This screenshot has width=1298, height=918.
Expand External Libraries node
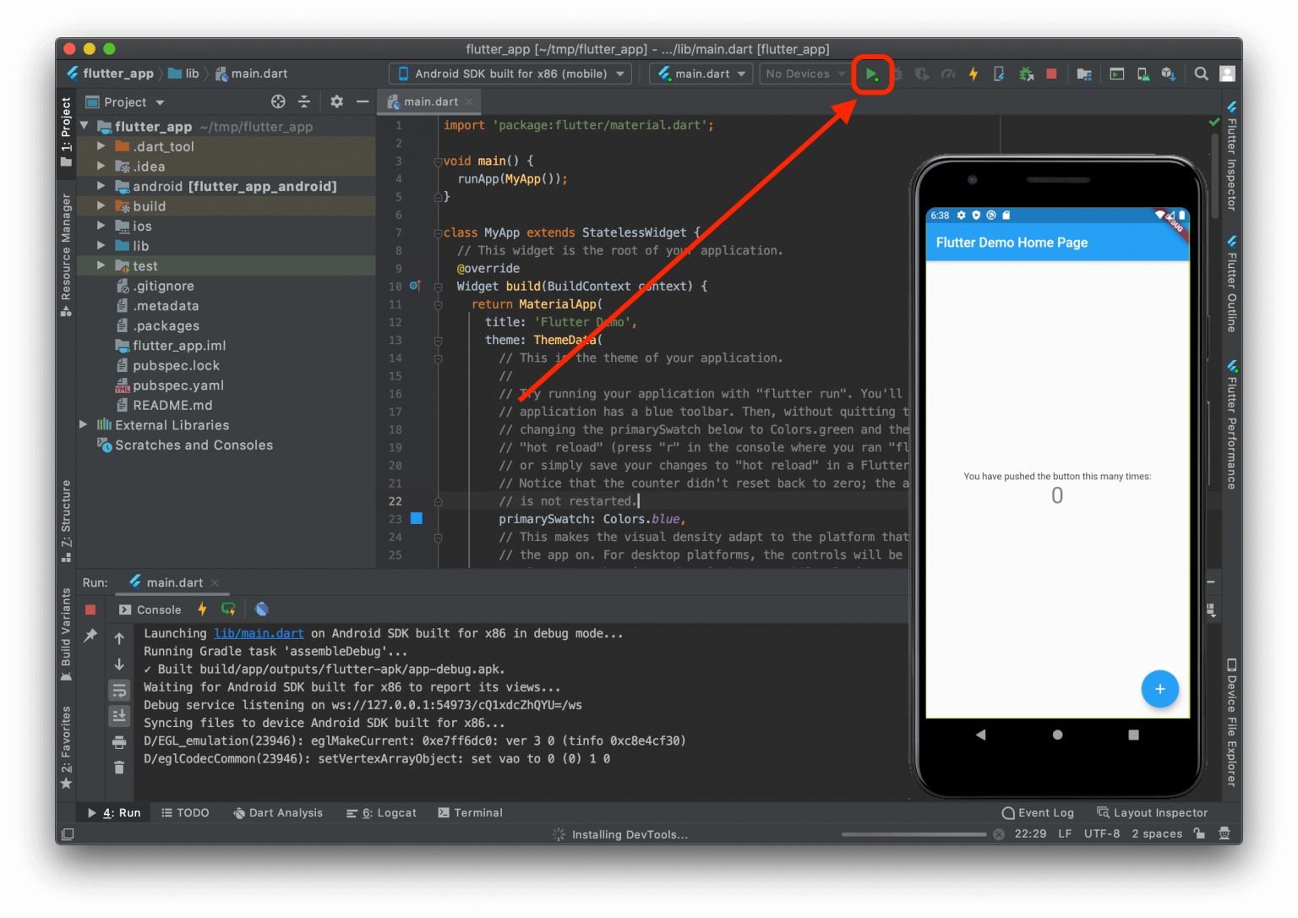tap(83, 425)
